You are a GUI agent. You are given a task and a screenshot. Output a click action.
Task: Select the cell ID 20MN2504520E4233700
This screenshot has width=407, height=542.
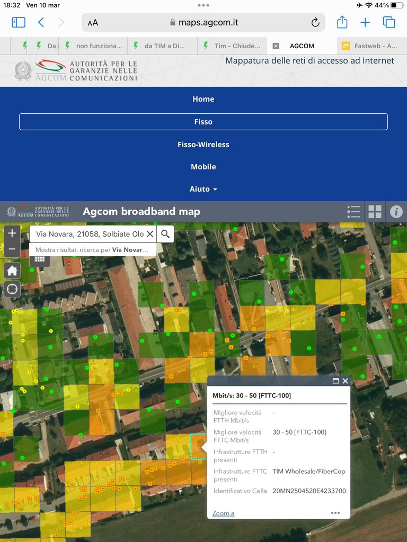coord(309,491)
